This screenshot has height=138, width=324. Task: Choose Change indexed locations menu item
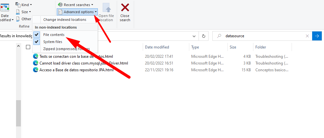(65, 20)
